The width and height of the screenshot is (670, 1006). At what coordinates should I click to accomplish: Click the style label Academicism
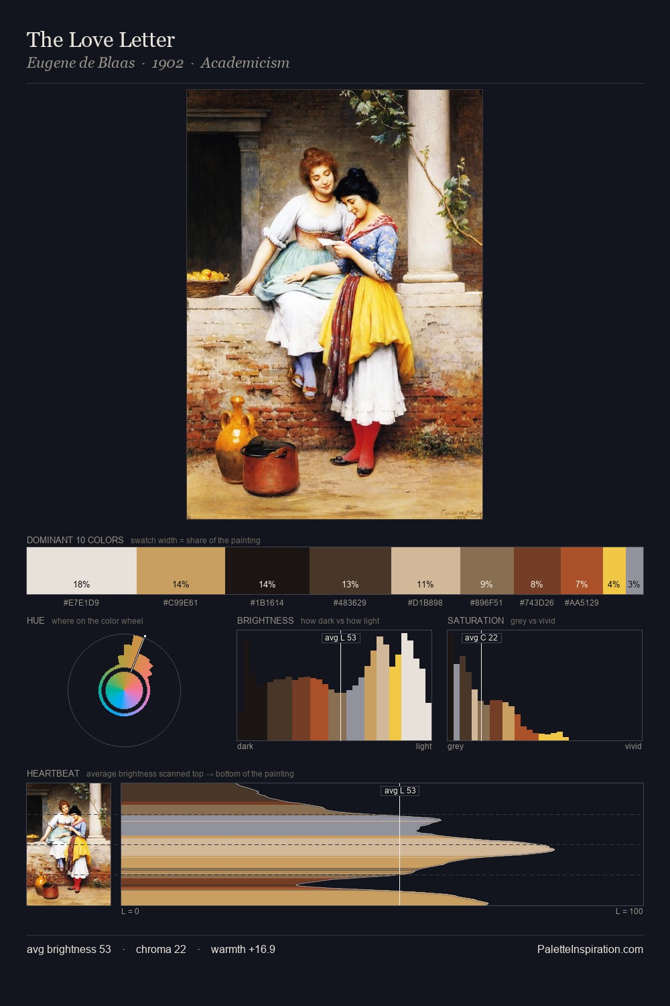click(245, 63)
